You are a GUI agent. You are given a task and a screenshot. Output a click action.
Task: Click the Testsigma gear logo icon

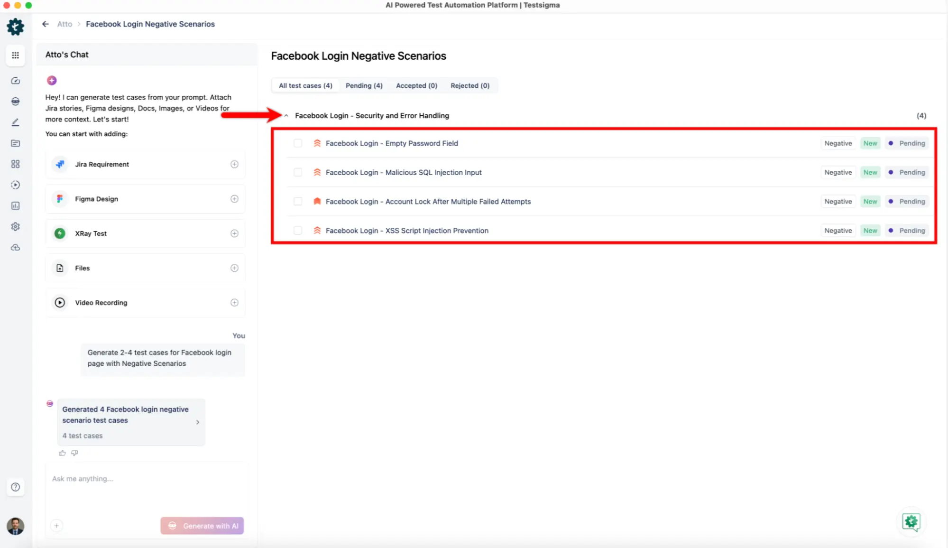pos(15,27)
